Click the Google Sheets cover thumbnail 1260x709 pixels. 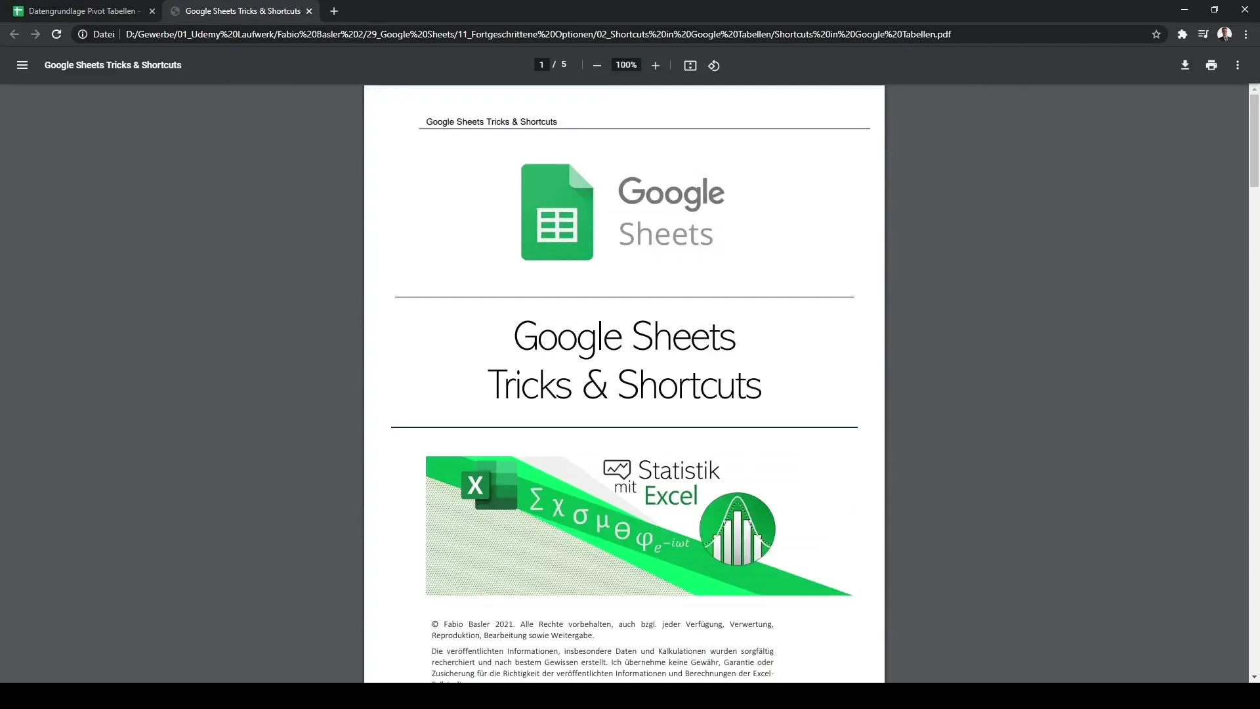coord(622,211)
